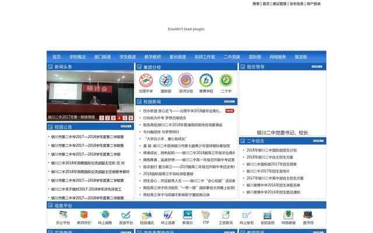This screenshot has width=373, height=233.
Task: Select slide 1 in the news slideshow
Action: point(102,118)
